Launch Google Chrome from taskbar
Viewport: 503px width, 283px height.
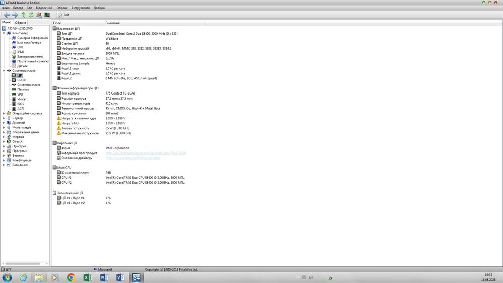(71, 277)
